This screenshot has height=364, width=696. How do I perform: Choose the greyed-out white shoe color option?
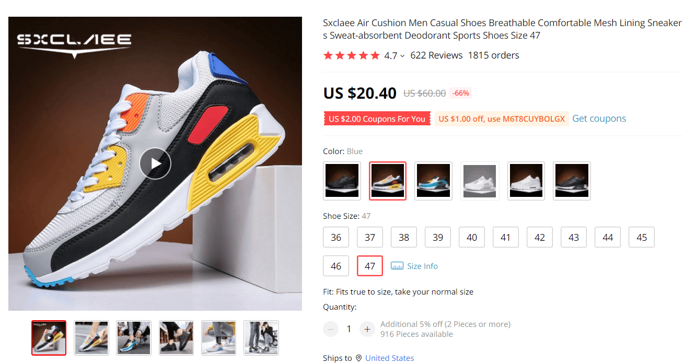pos(480,181)
